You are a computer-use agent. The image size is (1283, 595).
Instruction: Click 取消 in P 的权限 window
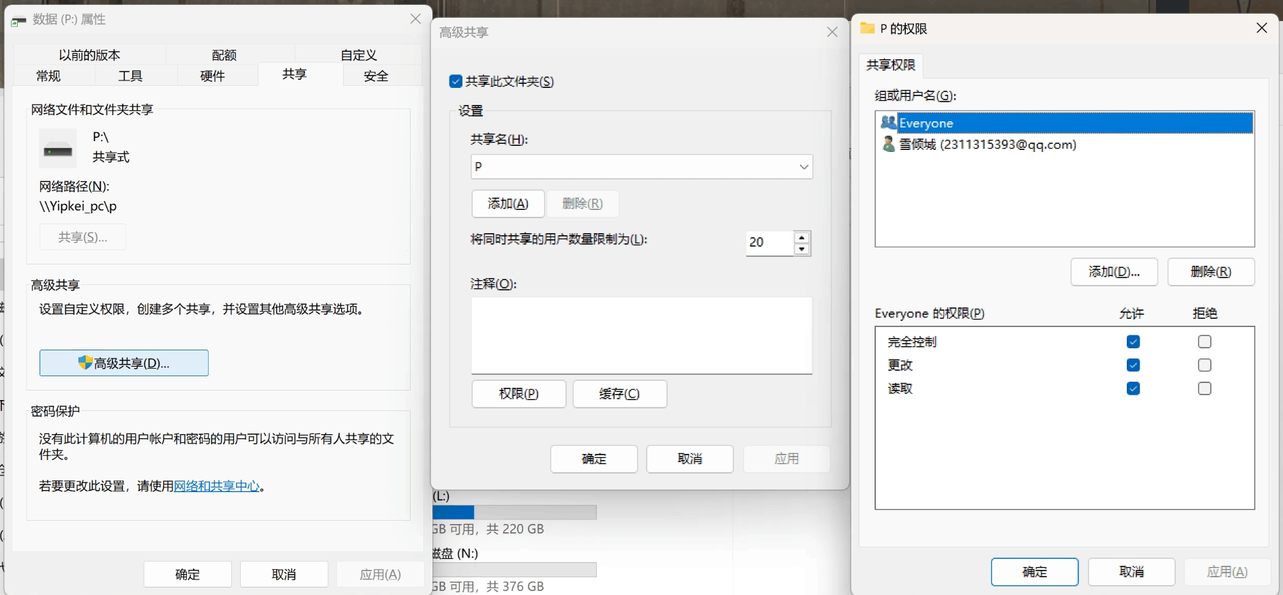[x=1132, y=572]
